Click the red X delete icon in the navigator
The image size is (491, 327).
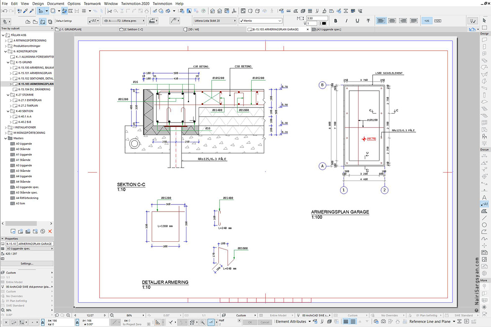50,231
